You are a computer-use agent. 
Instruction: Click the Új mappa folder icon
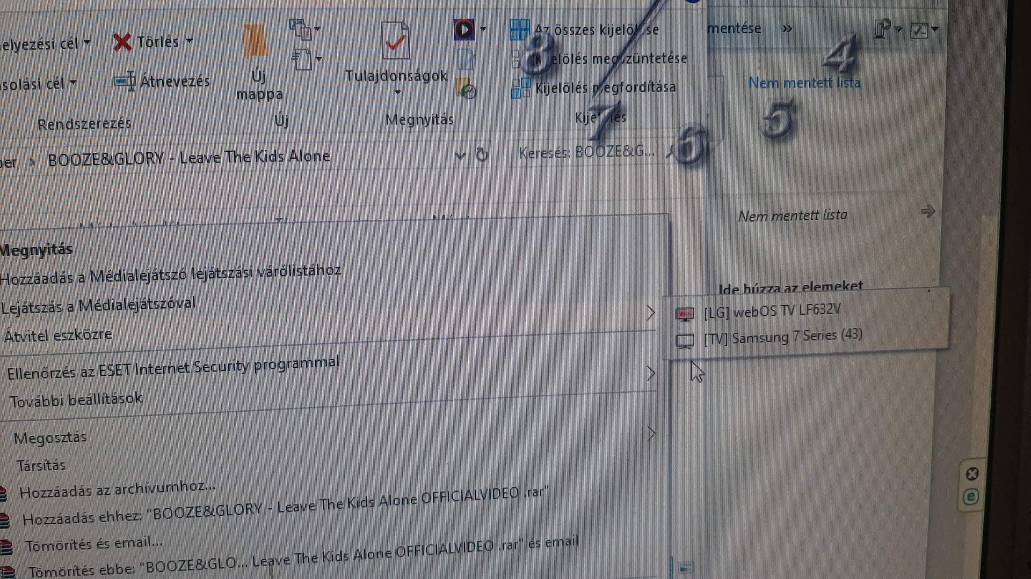256,42
